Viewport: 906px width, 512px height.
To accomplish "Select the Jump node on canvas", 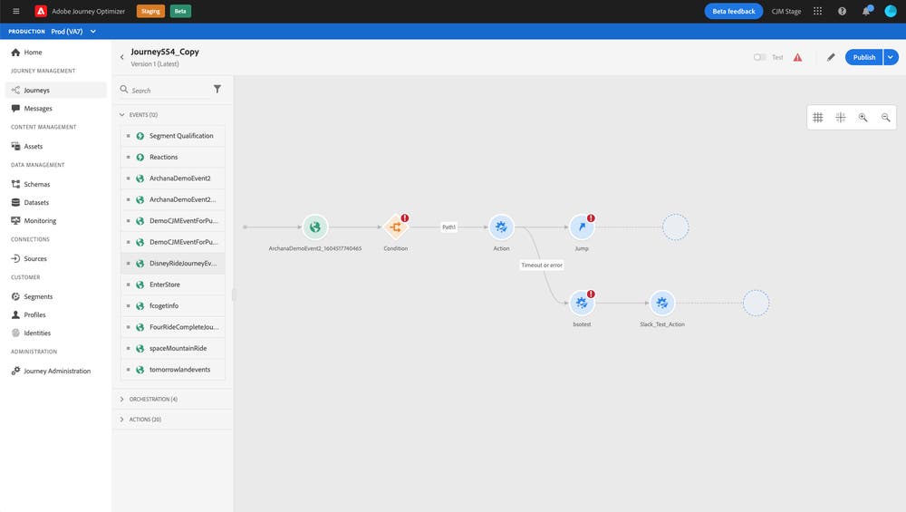I will 582,227.
